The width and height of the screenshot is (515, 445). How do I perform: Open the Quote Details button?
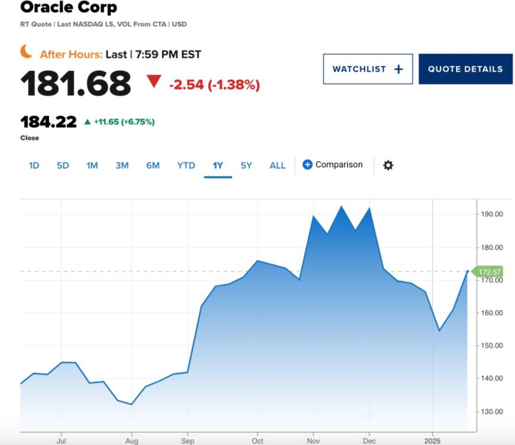(465, 69)
